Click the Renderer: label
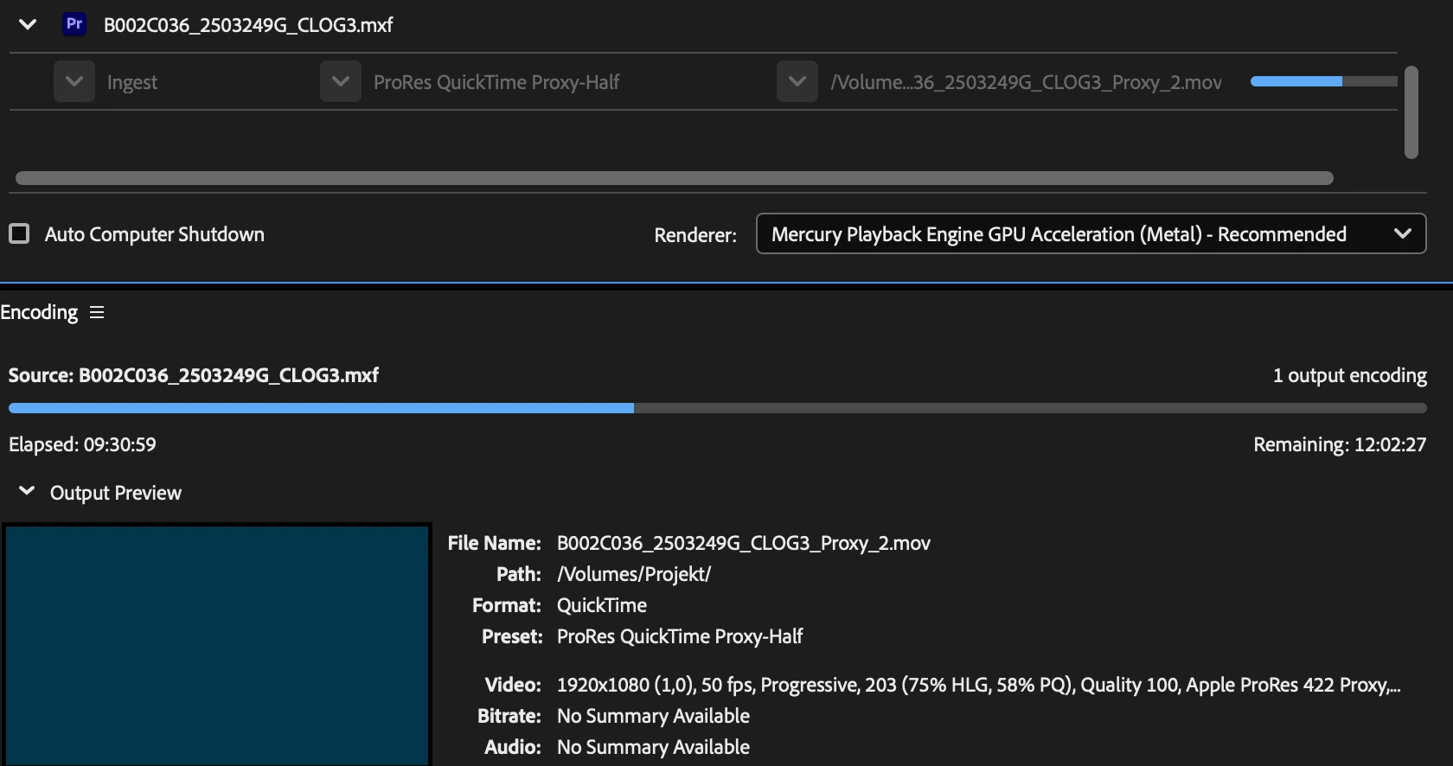This screenshot has height=766, width=1453. tap(695, 235)
